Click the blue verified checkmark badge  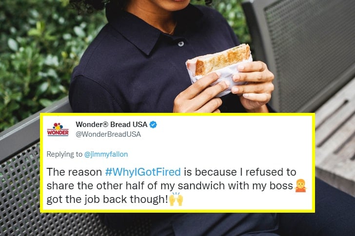pyautogui.click(x=153, y=125)
